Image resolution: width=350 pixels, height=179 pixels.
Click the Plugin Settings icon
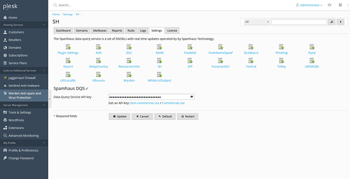pyautogui.click(x=68, y=47)
